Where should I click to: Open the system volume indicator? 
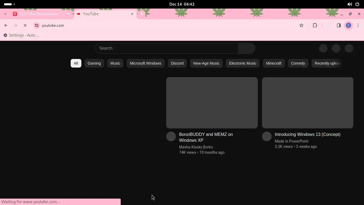350,4
